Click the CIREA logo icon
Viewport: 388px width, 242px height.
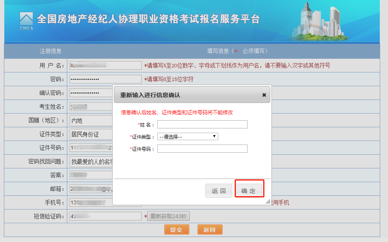pyautogui.click(x=26, y=20)
